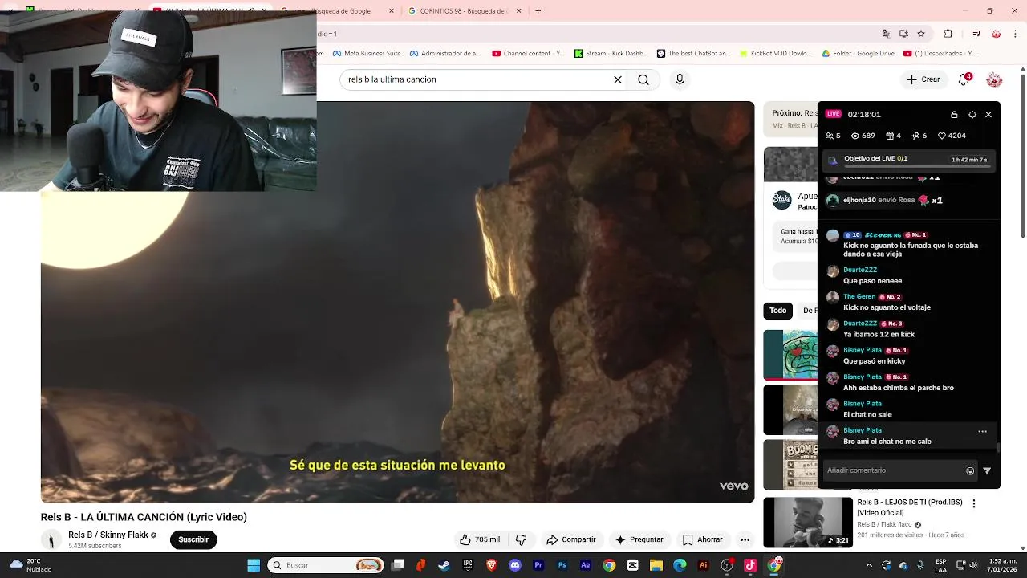Save video with Ahorrar button
Image resolution: width=1027 pixels, height=578 pixels.
pos(702,539)
